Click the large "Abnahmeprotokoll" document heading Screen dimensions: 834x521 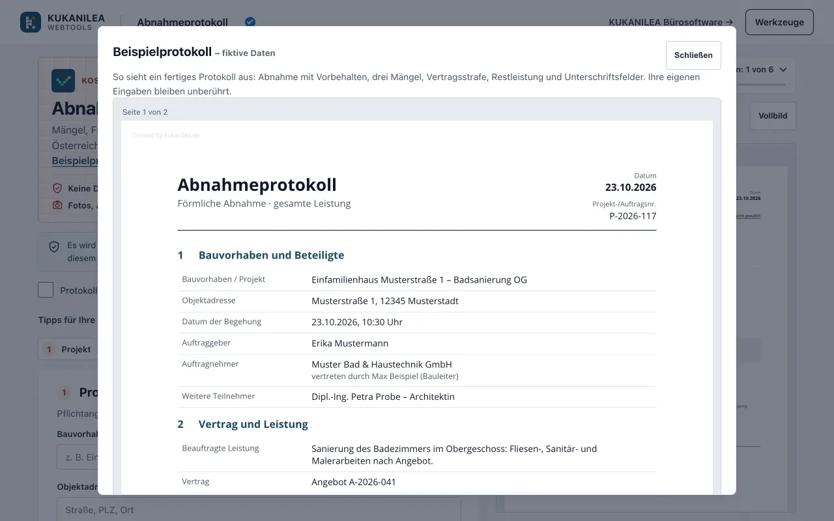[257, 184]
